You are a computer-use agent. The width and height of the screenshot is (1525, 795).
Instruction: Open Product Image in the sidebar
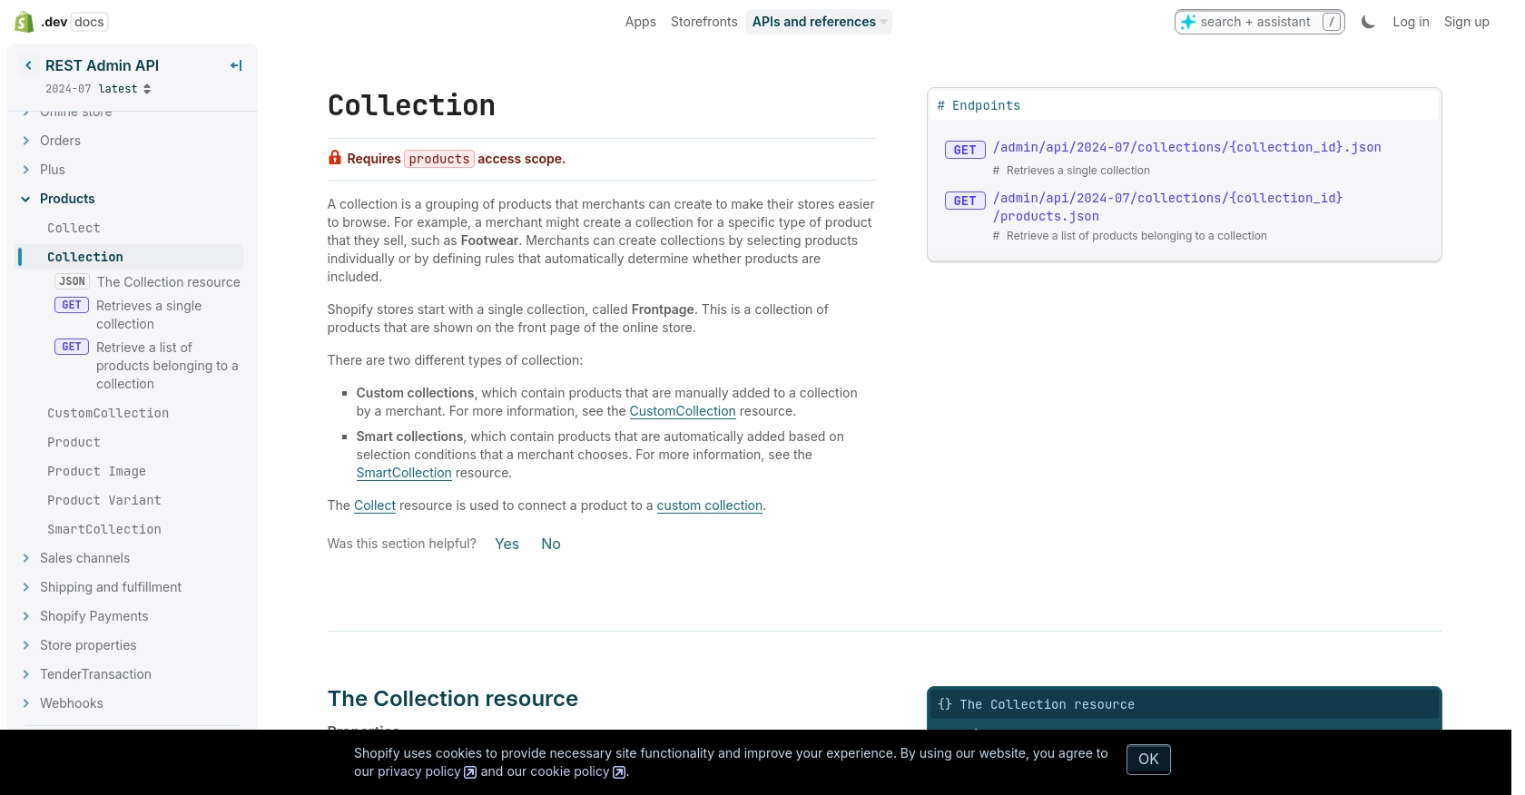pyautogui.click(x=96, y=471)
